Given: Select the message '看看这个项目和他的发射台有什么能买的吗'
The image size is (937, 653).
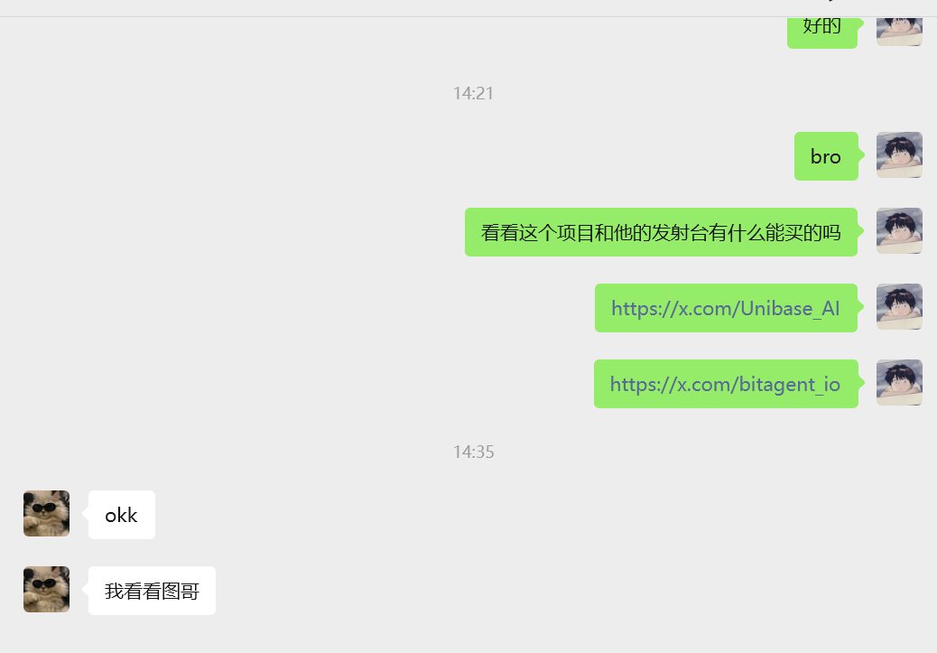Looking at the screenshot, I should pos(661,232).
